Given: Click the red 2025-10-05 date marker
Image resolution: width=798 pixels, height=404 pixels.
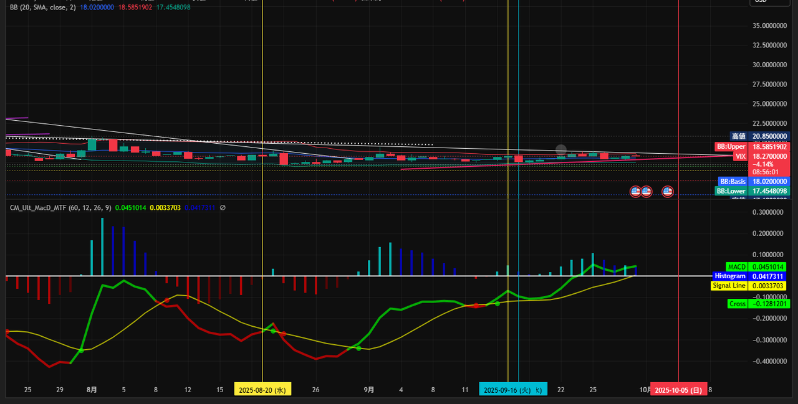Looking at the screenshot, I should click(x=679, y=390).
